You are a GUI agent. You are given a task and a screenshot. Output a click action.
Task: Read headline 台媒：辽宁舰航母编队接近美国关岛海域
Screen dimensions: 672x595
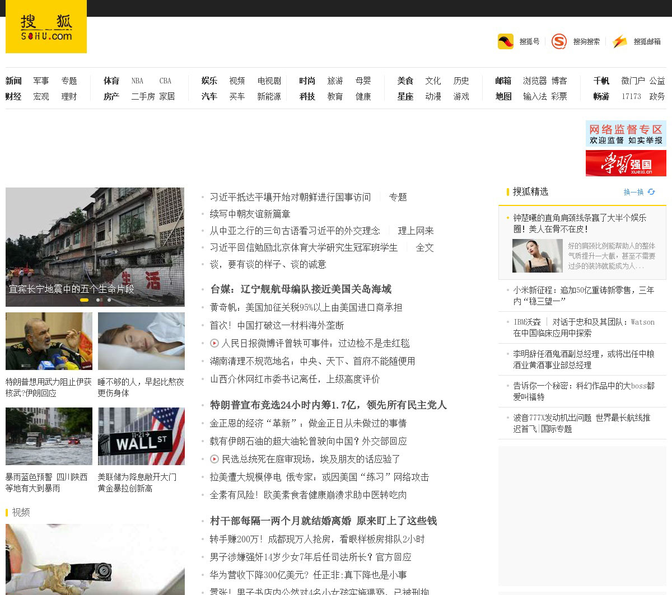click(x=301, y=289)
